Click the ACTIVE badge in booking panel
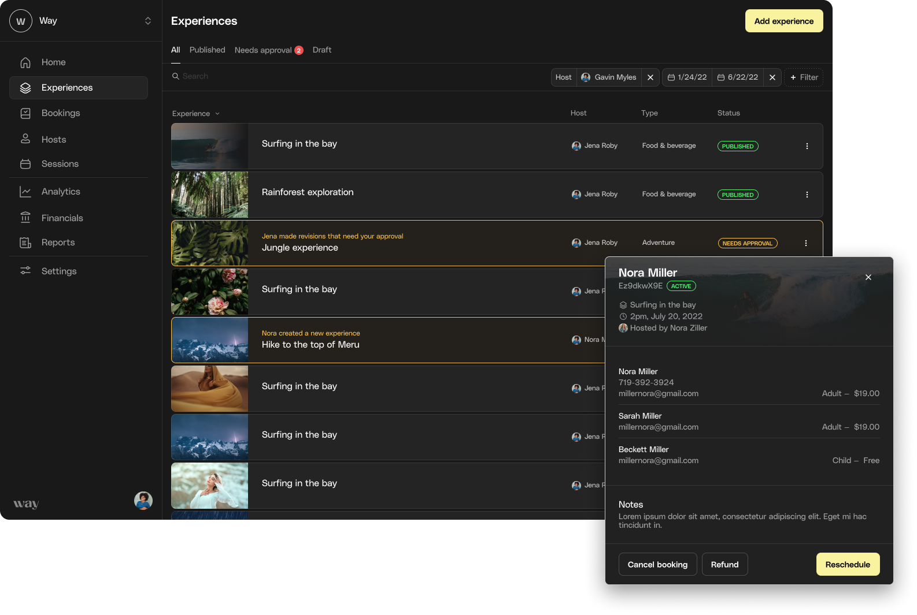 [x=681, y=286]
